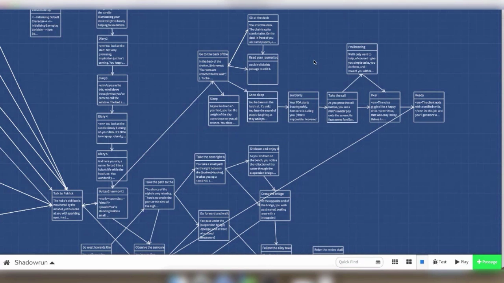Image resolution: width=504 pixels, height=283 pixels.
Task: Select the 'Sit at the desk' passage
Action: 263,30
